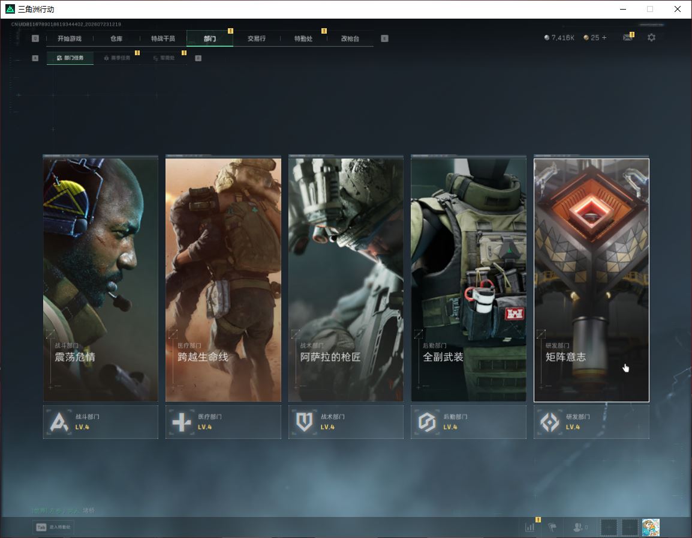Open the 矩阵意志 mission card
This screenshot has width=692, height=538.
point(591,280)
